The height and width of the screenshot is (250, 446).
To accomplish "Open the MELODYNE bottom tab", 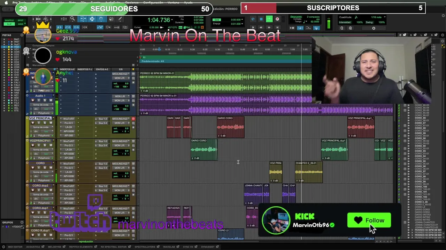I will [x=54, y=247].
